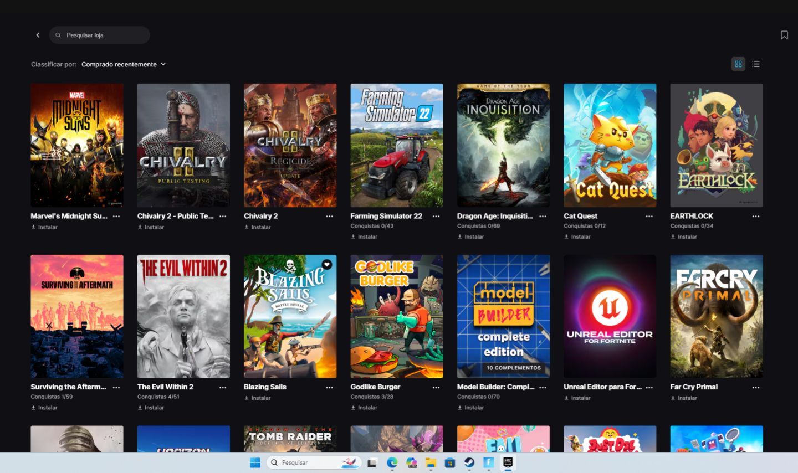Image resolution: width=798 pixels, height=473 pixels.
Task: Open more options for The Evil Within 2
Action: coord(223,388)
